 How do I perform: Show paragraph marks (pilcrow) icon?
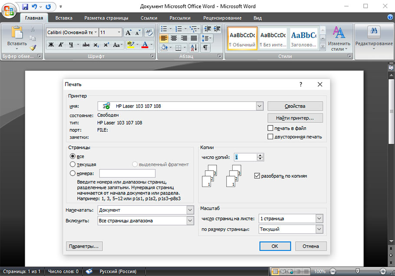pyautogui.click(x=205, y=48)
